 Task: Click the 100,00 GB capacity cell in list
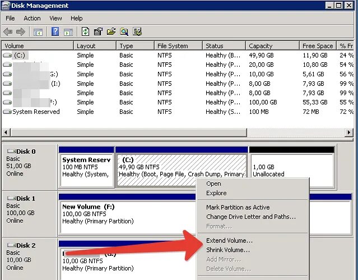(263, 102)
